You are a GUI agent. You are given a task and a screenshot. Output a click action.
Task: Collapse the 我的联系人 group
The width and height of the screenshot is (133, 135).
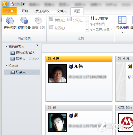coord(6,47)
